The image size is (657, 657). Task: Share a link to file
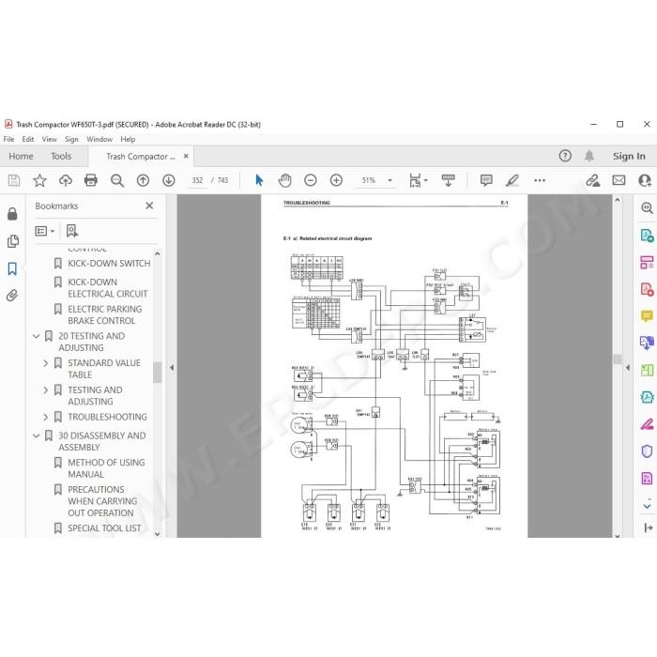592,180
